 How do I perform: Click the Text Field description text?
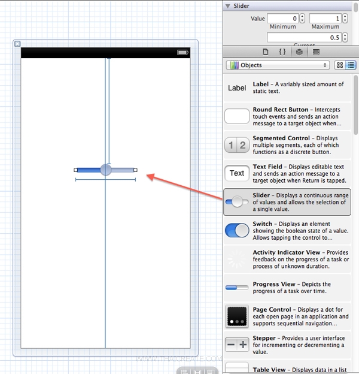pos(300,173)
